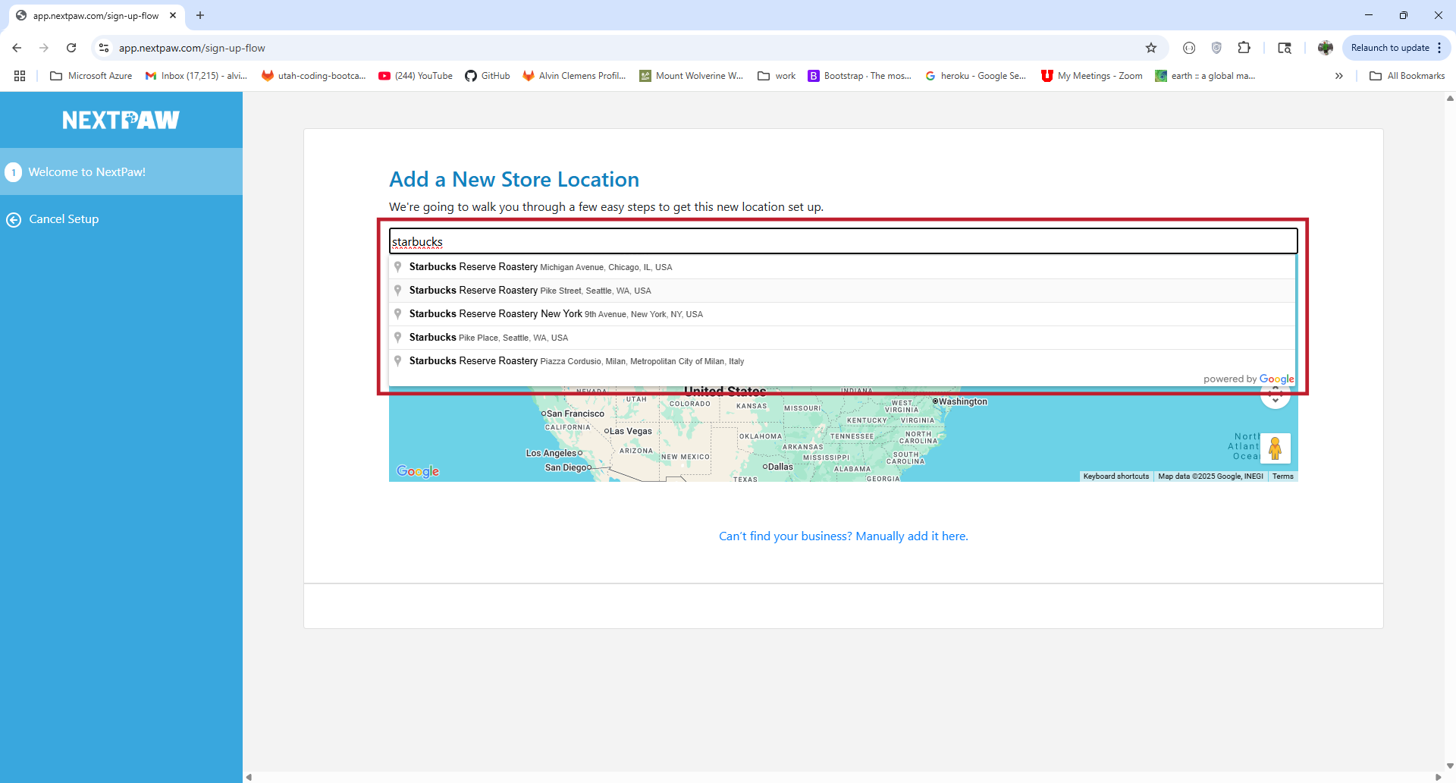Click the Street View pegman icon
Screen dimensions: 1456x783
point(1276,448)
